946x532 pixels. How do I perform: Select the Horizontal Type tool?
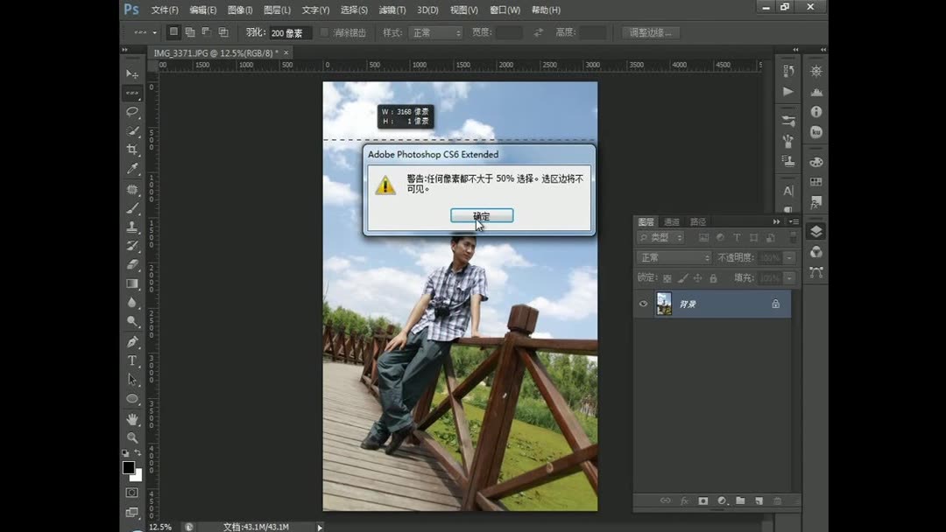click(132, 360)
